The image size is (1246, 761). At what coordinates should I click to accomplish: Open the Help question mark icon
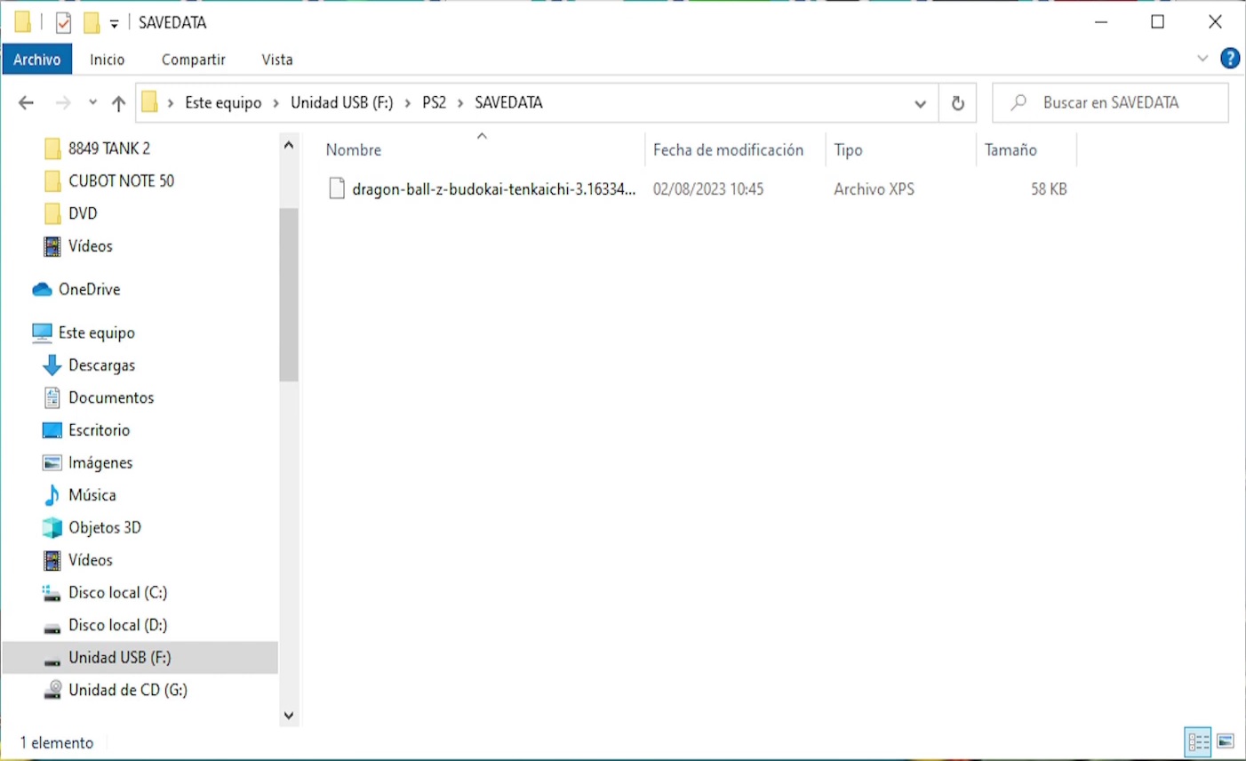1230,59
